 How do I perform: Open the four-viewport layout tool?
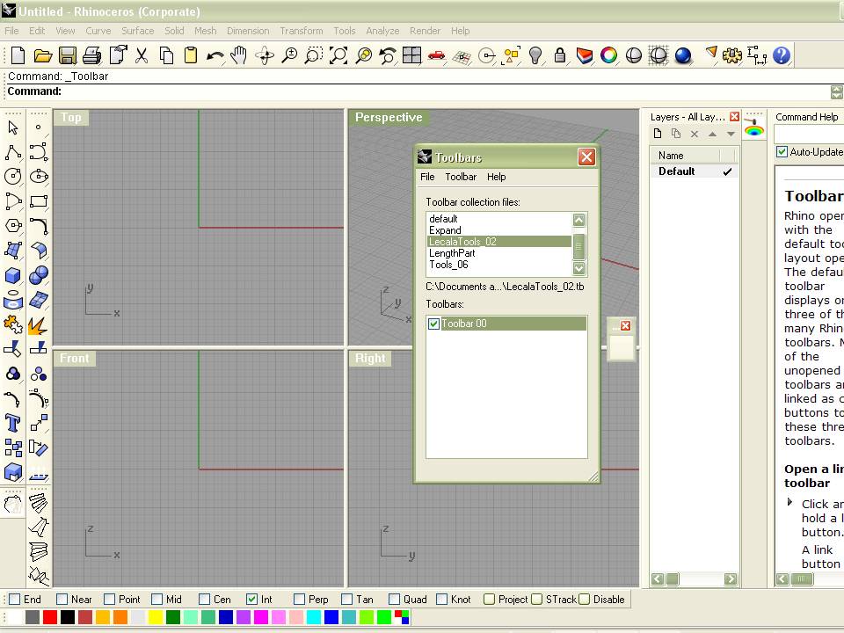(x=412, y=55)
